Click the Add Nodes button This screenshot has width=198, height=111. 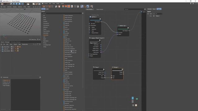[89, 9]
